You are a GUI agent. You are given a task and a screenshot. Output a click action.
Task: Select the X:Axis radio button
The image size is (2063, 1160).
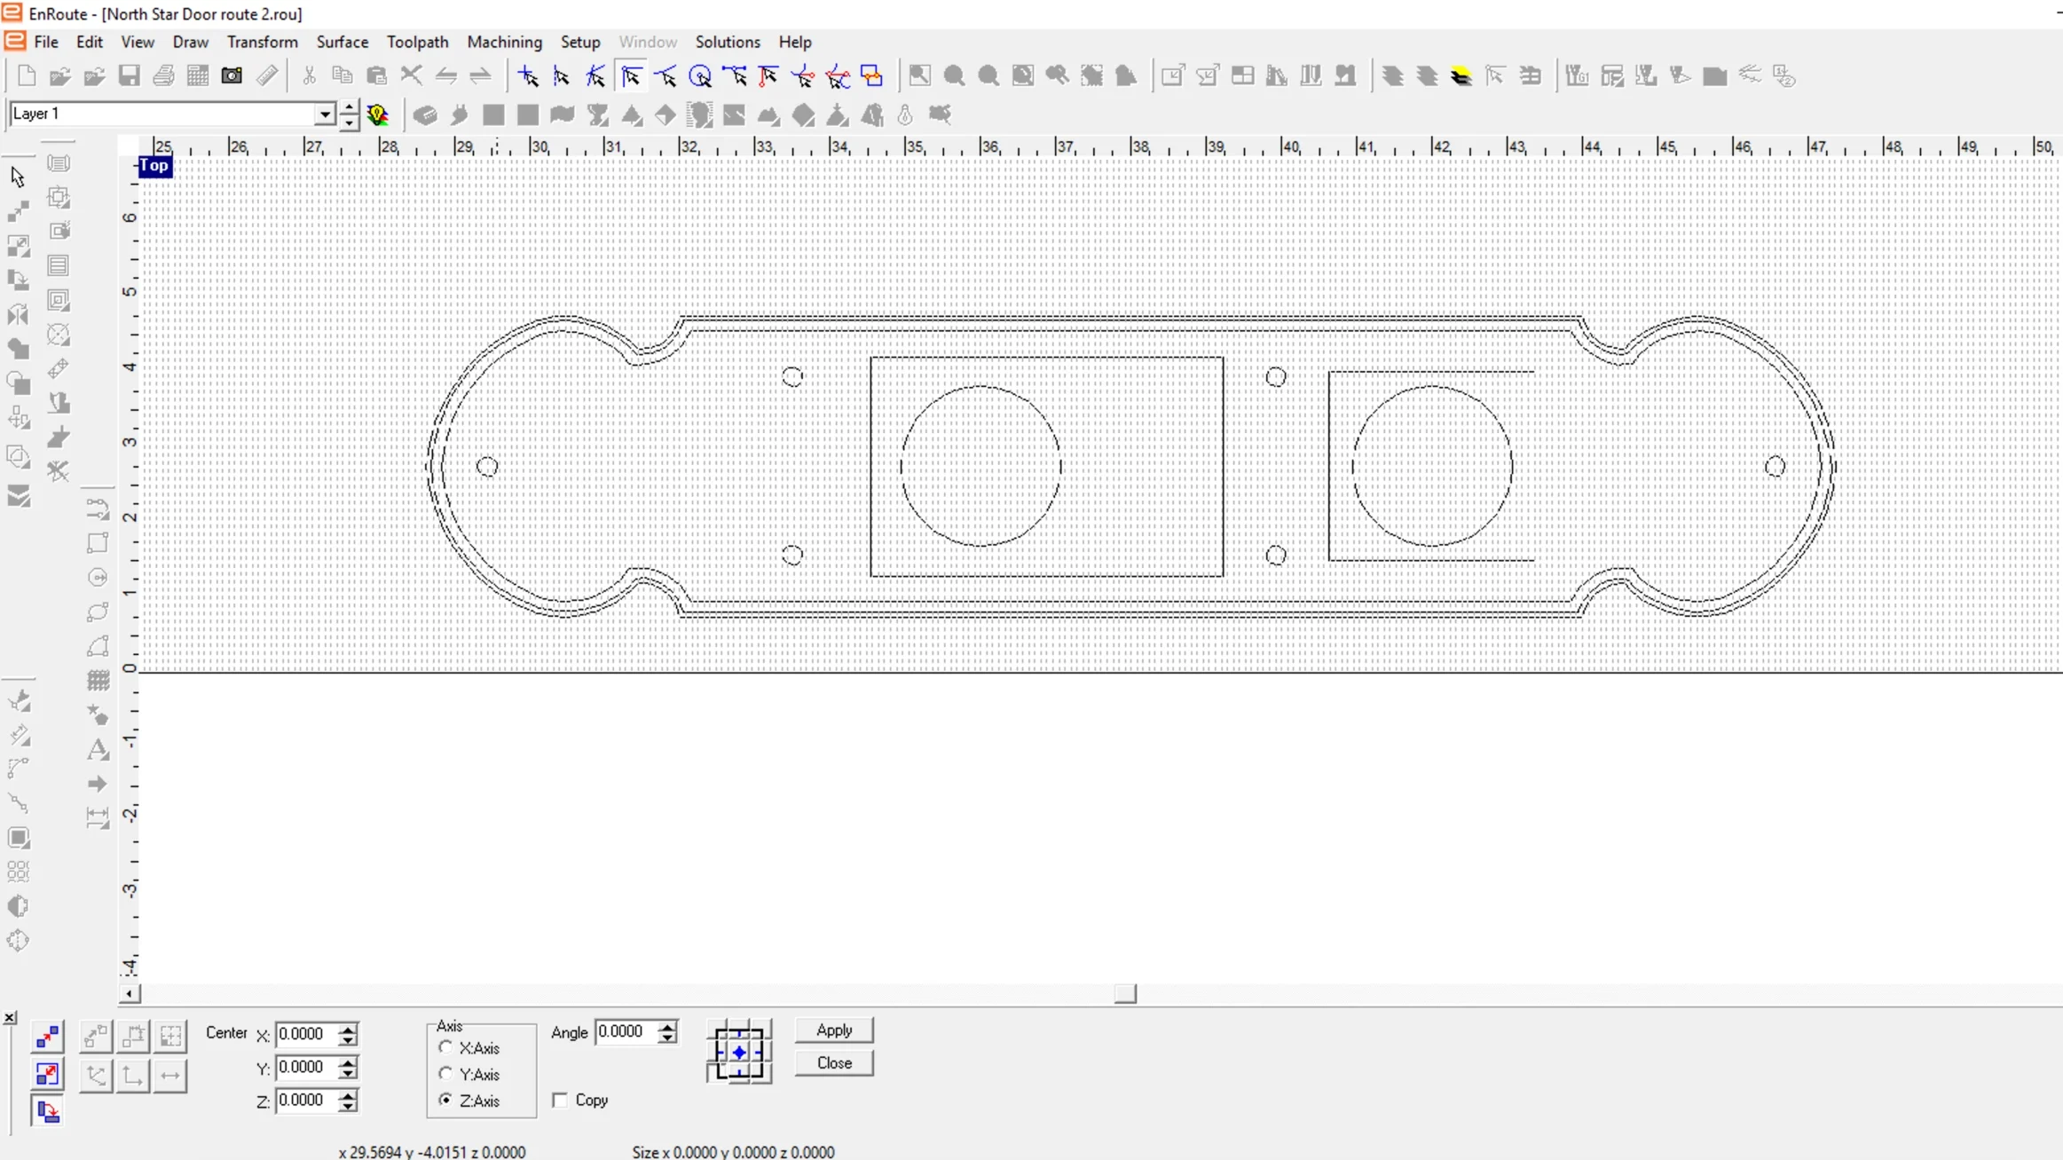click(x=446, y=1047)
